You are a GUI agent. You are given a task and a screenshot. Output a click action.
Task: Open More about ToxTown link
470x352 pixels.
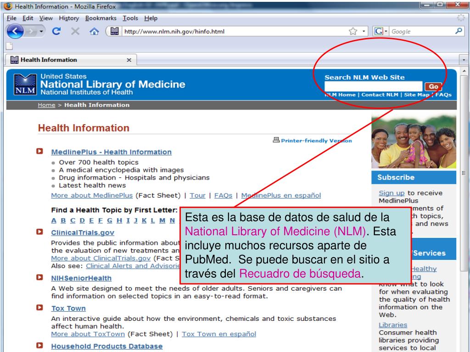[x=88, y=334]
